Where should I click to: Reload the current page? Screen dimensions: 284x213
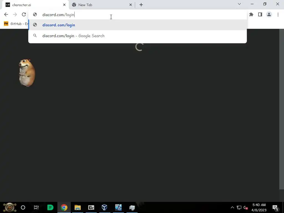pyautogui.click(x=24, y=14)
